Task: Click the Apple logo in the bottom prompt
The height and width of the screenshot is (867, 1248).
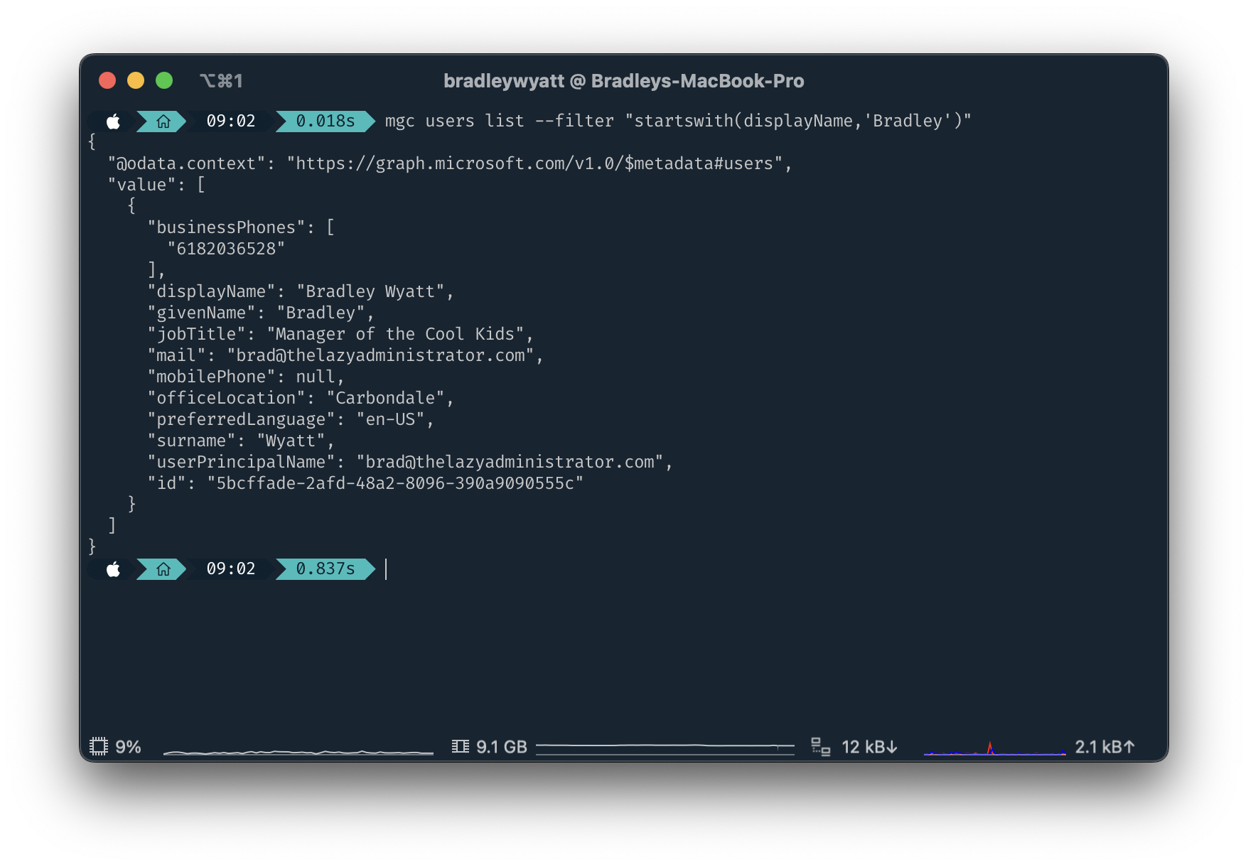Action: tap(113, 569)
